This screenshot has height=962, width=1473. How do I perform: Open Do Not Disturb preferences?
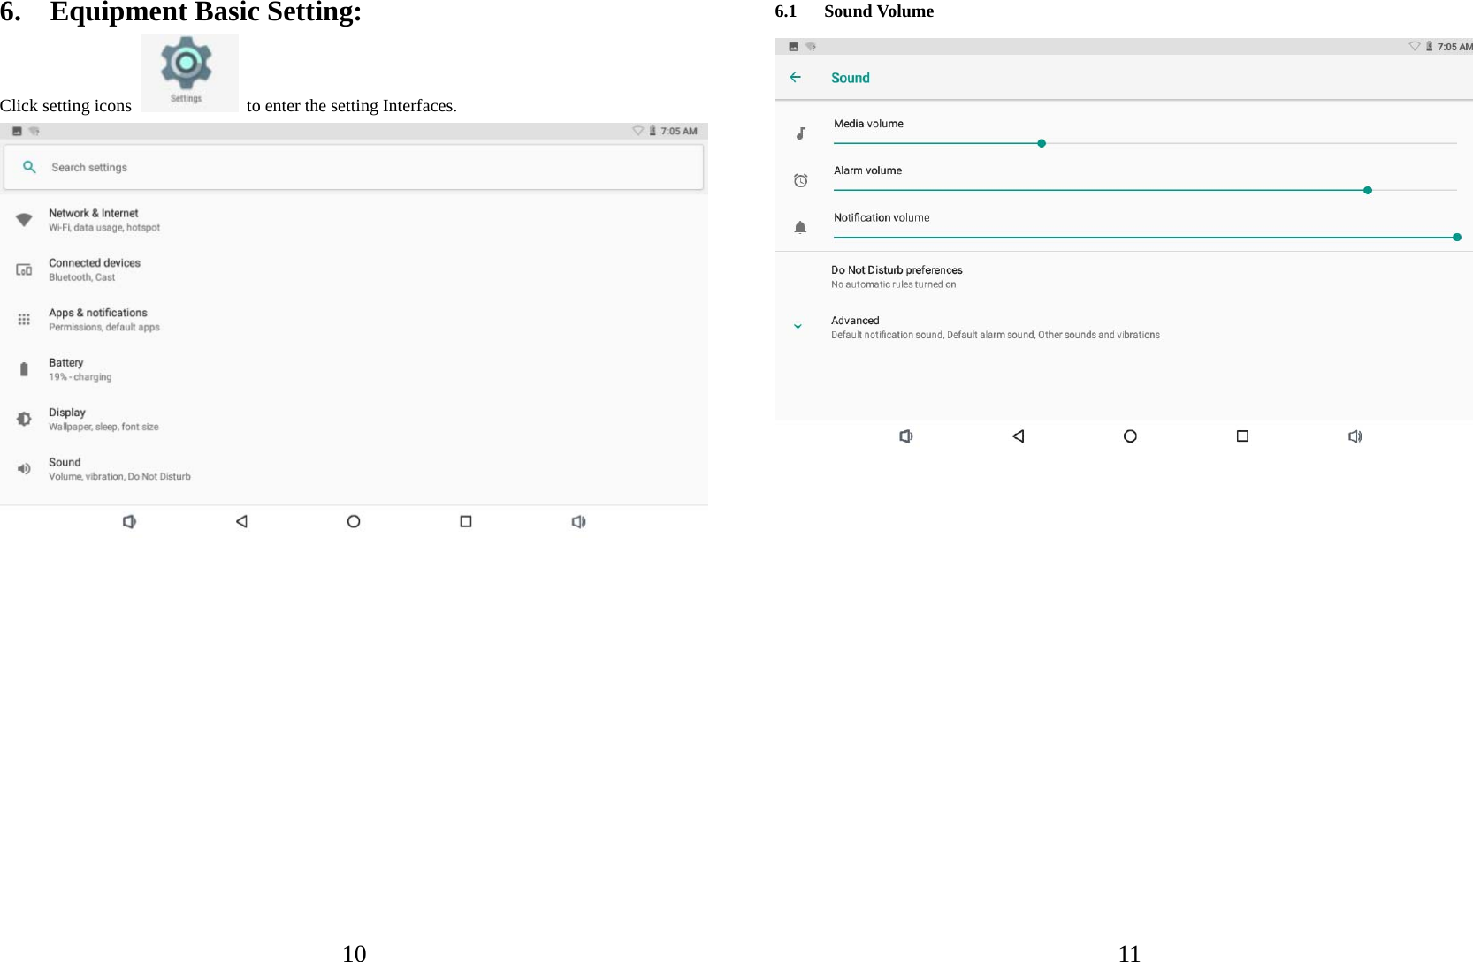[896, 269]
